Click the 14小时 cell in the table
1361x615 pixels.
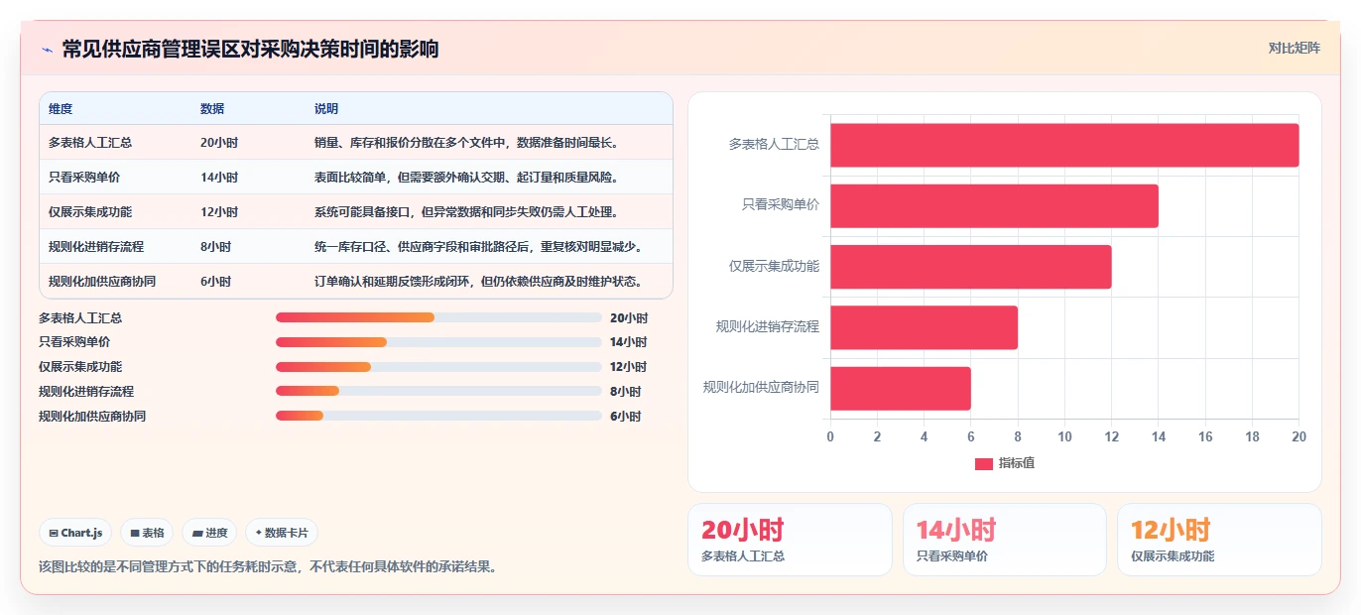pos(219,178)
